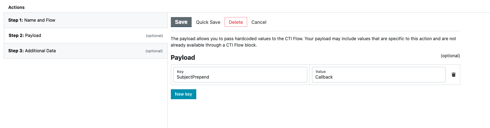
Task: Open Step 1: Name and Flow
Action: [x=86, y=20]
